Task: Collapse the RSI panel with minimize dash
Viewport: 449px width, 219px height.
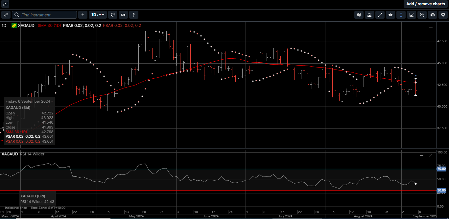Action: pyautogui.click(x=421, y=155)
